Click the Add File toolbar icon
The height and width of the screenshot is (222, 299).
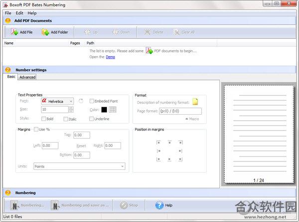14,32
